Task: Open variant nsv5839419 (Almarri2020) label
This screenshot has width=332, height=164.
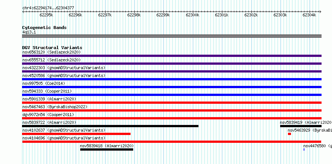Action: pos(306,122)
